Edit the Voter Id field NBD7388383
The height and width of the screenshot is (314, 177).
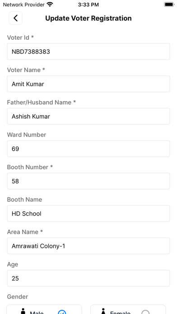point(88,52)
